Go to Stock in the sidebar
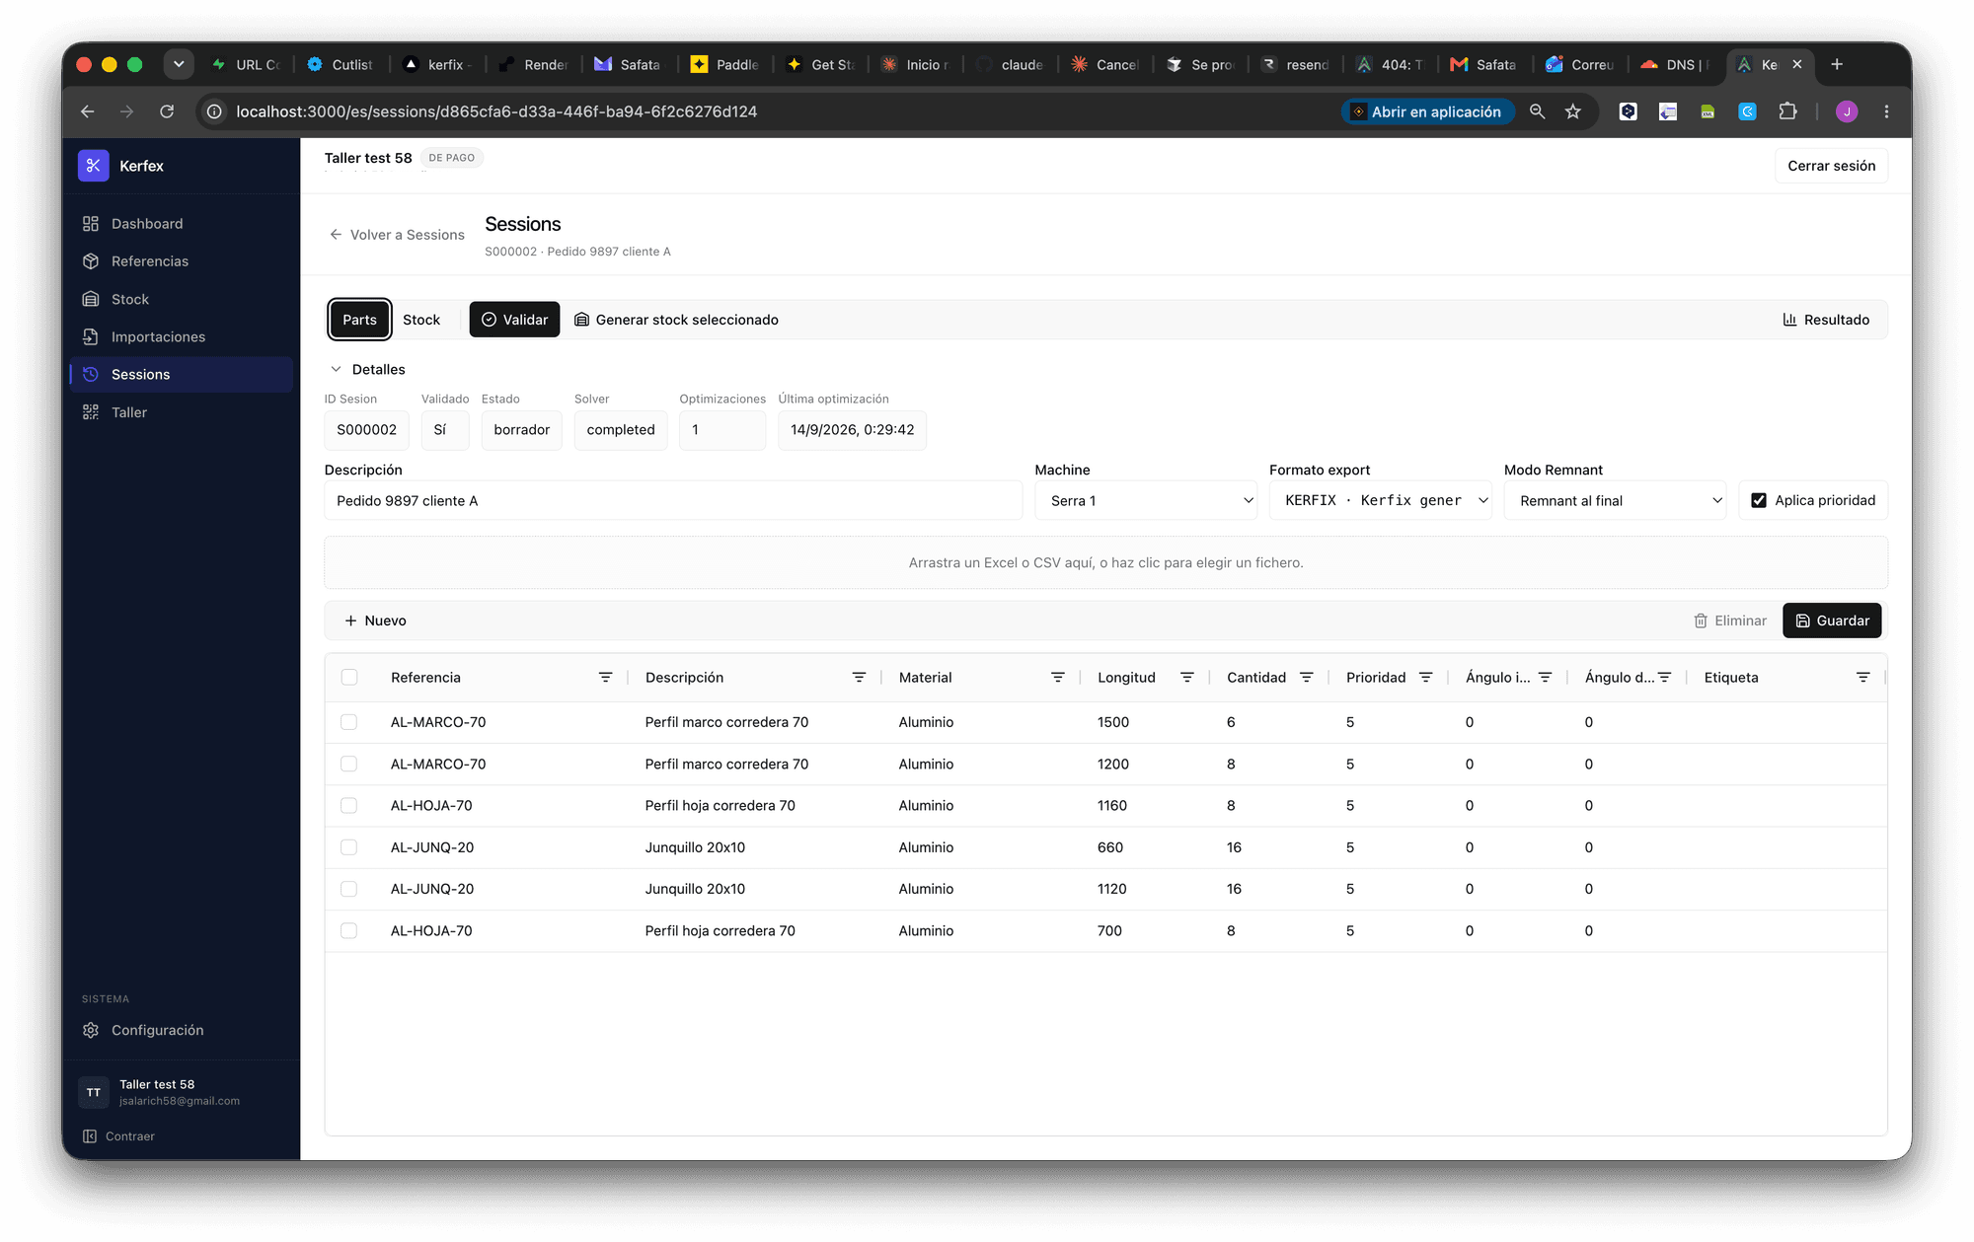 pos(182,299)
